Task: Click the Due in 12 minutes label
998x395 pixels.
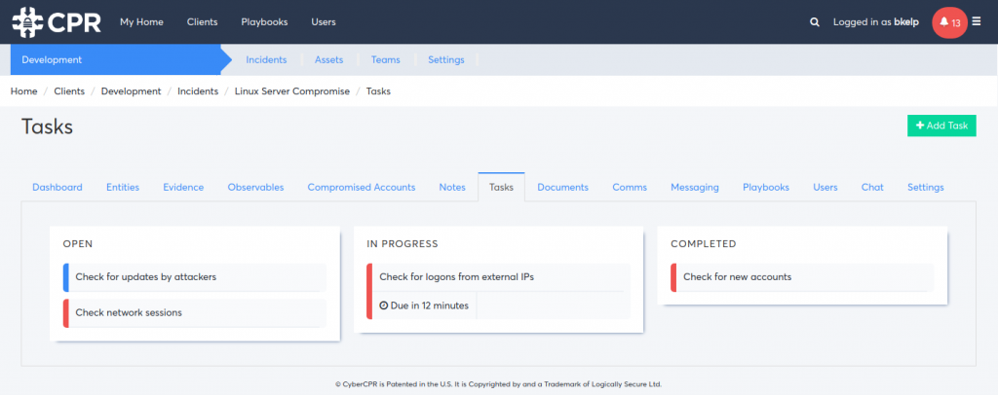Action: (x=430, y=305)
